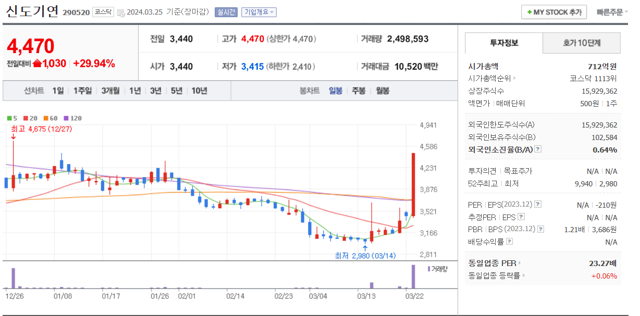Click the purple 거래량 legend swatch
The width and height of the screenshot is (640, 316).
pyautogui.click(x=429, y=269)
